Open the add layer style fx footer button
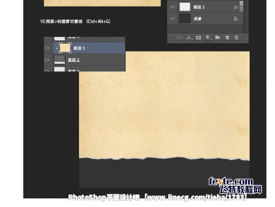 coord(189,37)
